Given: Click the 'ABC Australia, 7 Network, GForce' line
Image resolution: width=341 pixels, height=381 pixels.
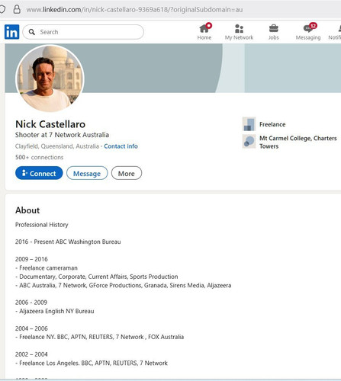Looking at the screenshot, I should pos(124,286).
